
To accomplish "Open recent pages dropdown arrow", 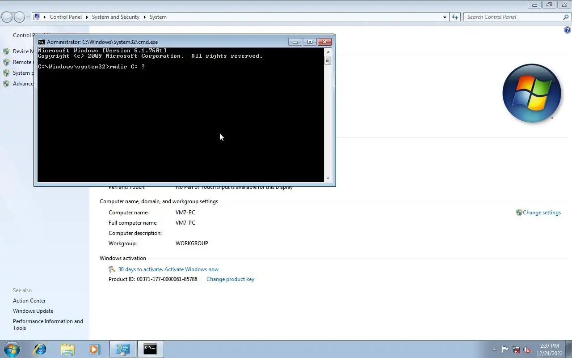I will (x=28, y=17).
